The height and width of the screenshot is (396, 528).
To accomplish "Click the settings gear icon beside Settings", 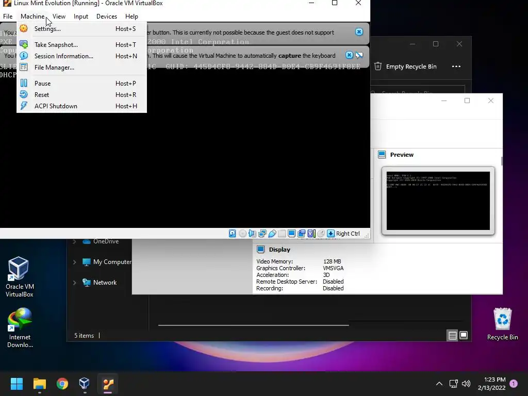I will tap(24, 29).
